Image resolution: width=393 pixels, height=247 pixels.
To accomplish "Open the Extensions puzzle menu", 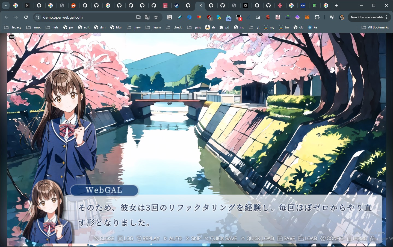I will tap(317, 17).
